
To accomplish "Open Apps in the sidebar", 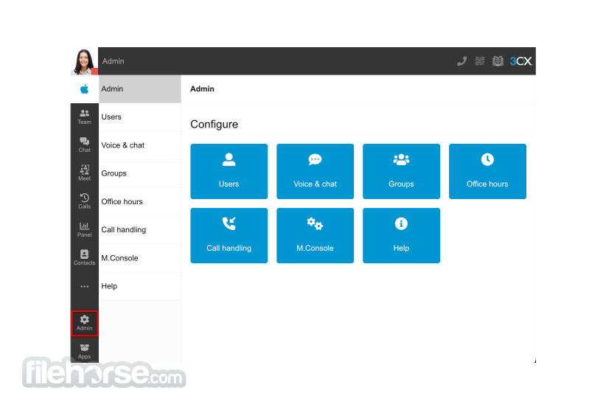I will point(84,351).
